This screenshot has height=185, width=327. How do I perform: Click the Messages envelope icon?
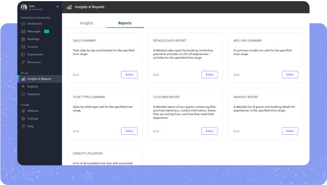[x=23, y=32]
